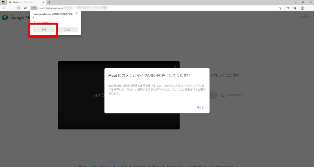The image size is (315, 167).
Task: Open a new tab with plus button
Action: [x=49, y=2]
